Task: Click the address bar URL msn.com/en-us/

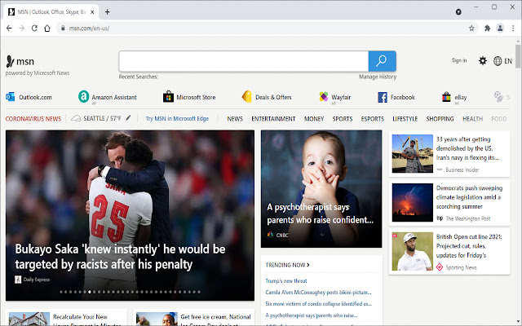Action: click(89, 29)
